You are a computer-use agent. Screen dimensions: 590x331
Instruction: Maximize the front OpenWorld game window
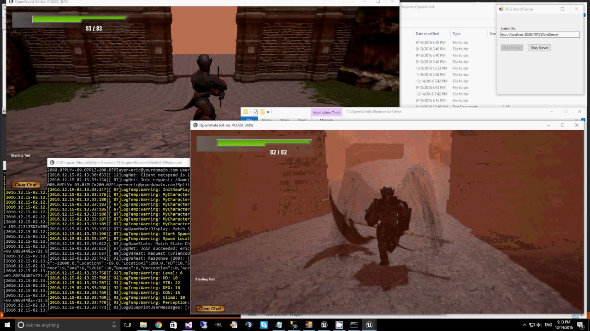[x=562, y=125]
